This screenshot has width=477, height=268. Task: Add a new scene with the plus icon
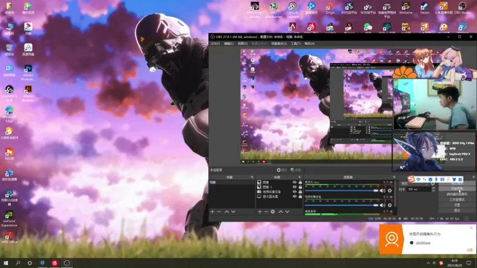212,211
